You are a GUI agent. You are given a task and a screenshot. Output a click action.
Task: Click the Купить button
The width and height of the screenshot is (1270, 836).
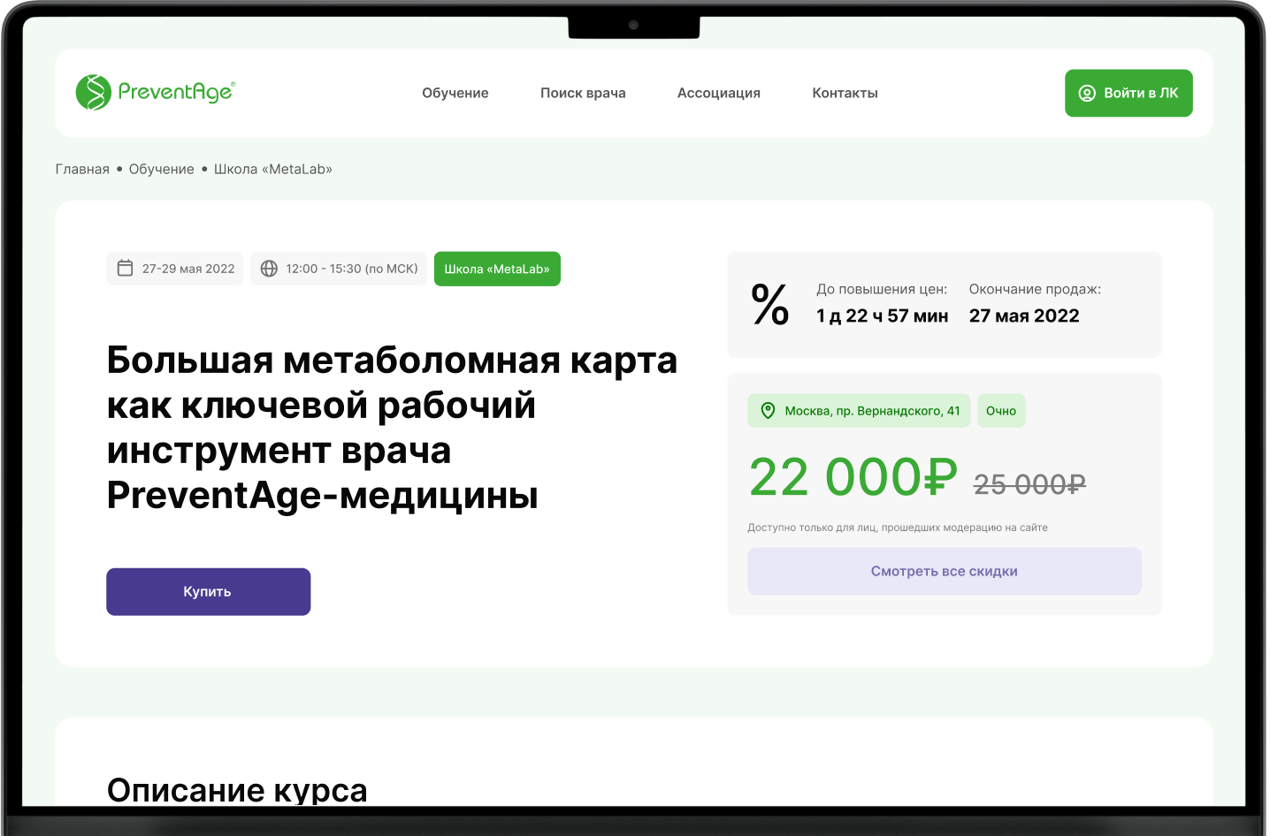(208, 591)
